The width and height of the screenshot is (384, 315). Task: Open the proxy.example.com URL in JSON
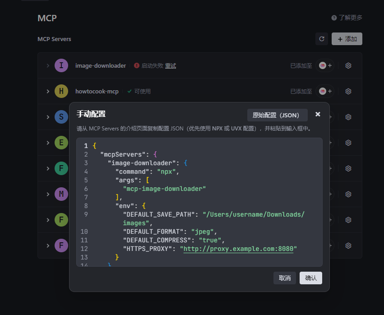[x=238, y=249]
